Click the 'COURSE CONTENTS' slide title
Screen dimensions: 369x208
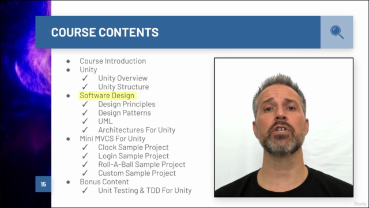click(x=105, y=32)
